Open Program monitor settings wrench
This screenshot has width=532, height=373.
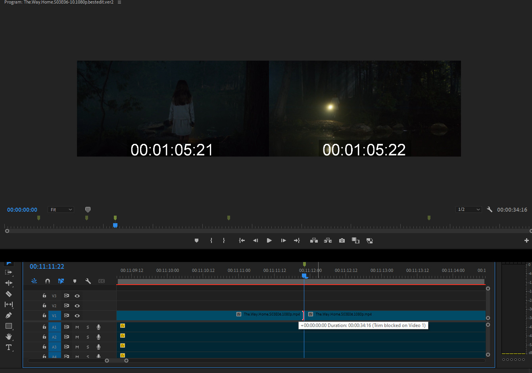pyautogui.click(x=490, y=209)
